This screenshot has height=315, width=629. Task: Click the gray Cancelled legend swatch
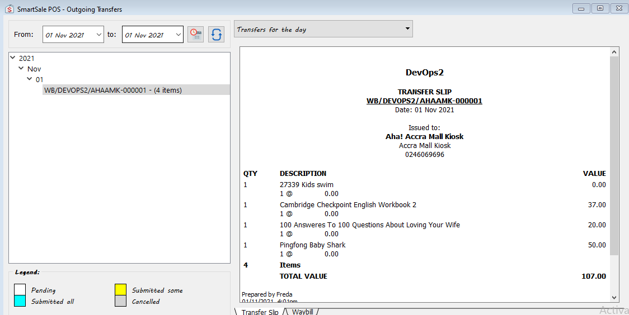[120, 301]
